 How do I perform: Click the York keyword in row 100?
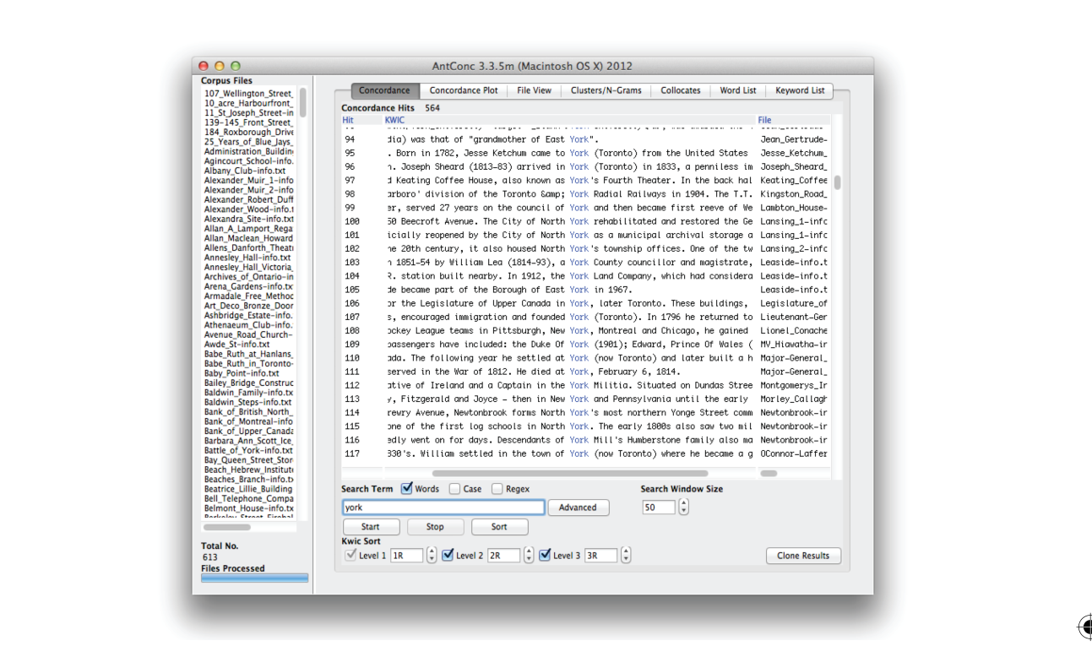pyautogui.click(x=579, y=221)
